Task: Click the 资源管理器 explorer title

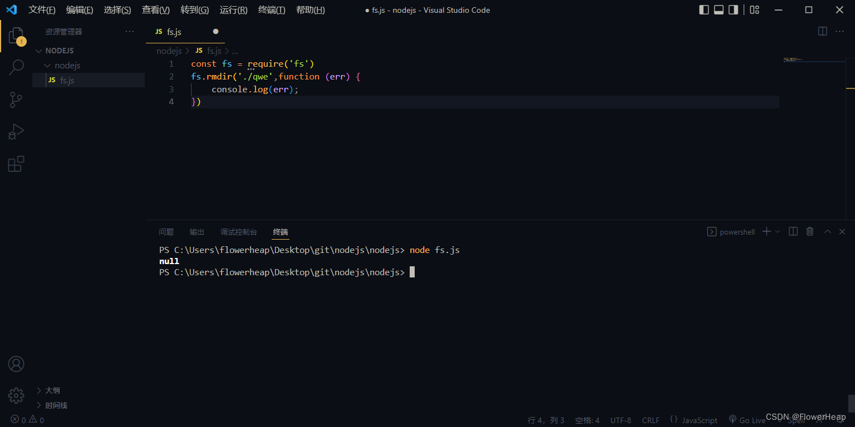Action: [63, 32]
